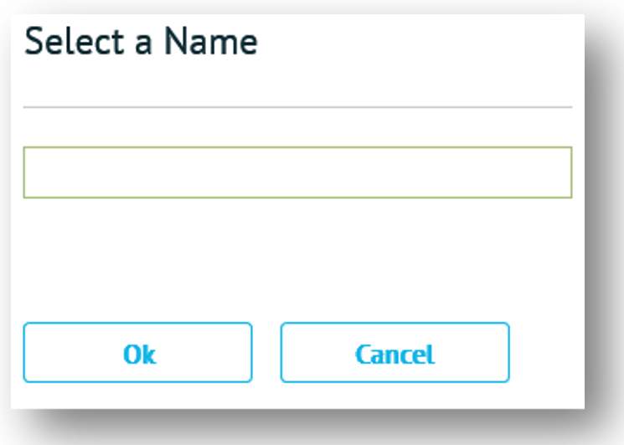Click the Cancel button
Screen dimensions: 624x445
[395, 353]
